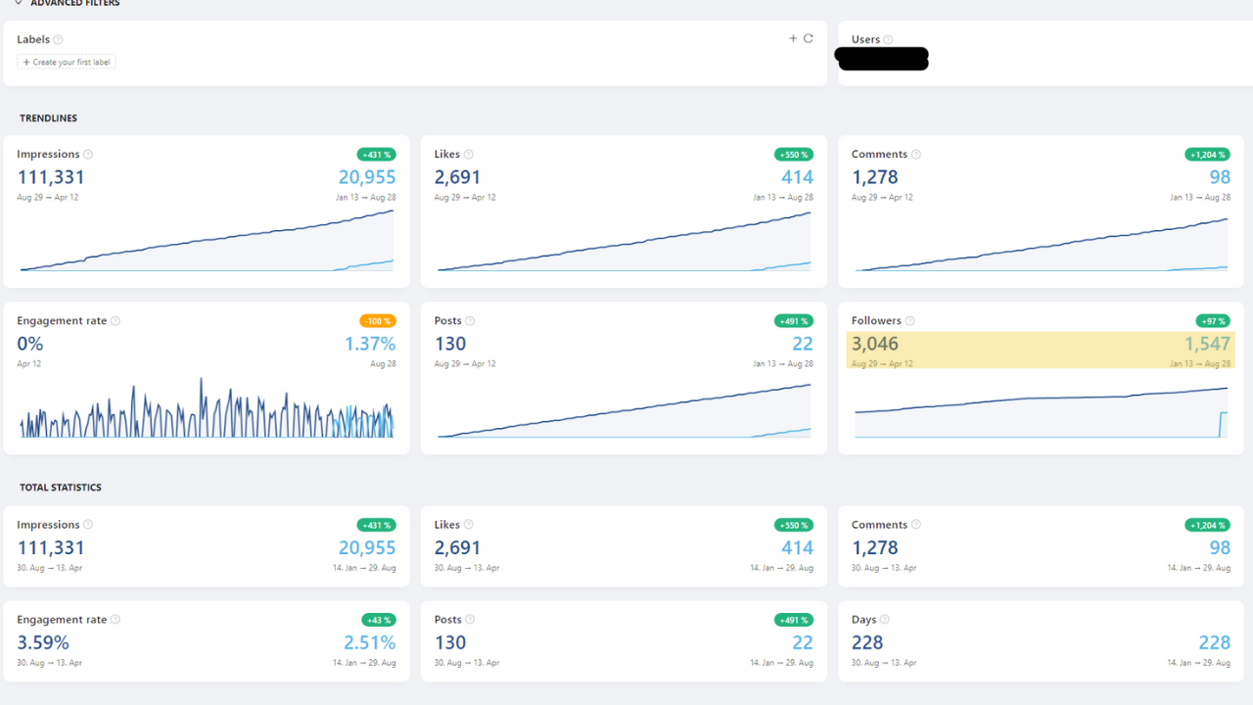Click the Posts trendline chart

coord(625,410)
